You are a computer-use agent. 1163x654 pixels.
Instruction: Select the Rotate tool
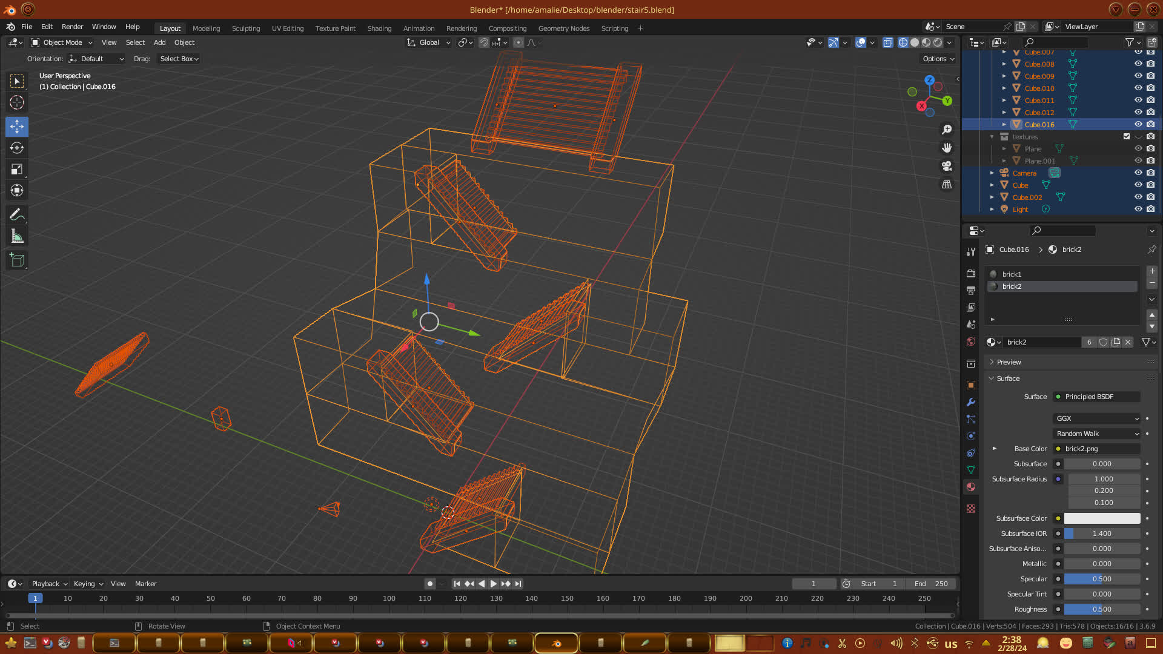coord(17,148)
